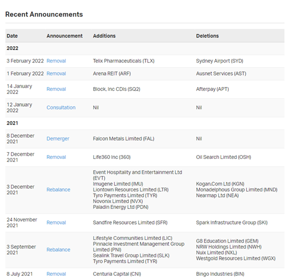
Task: Click the Additions column header
Action: coord(105,36)
